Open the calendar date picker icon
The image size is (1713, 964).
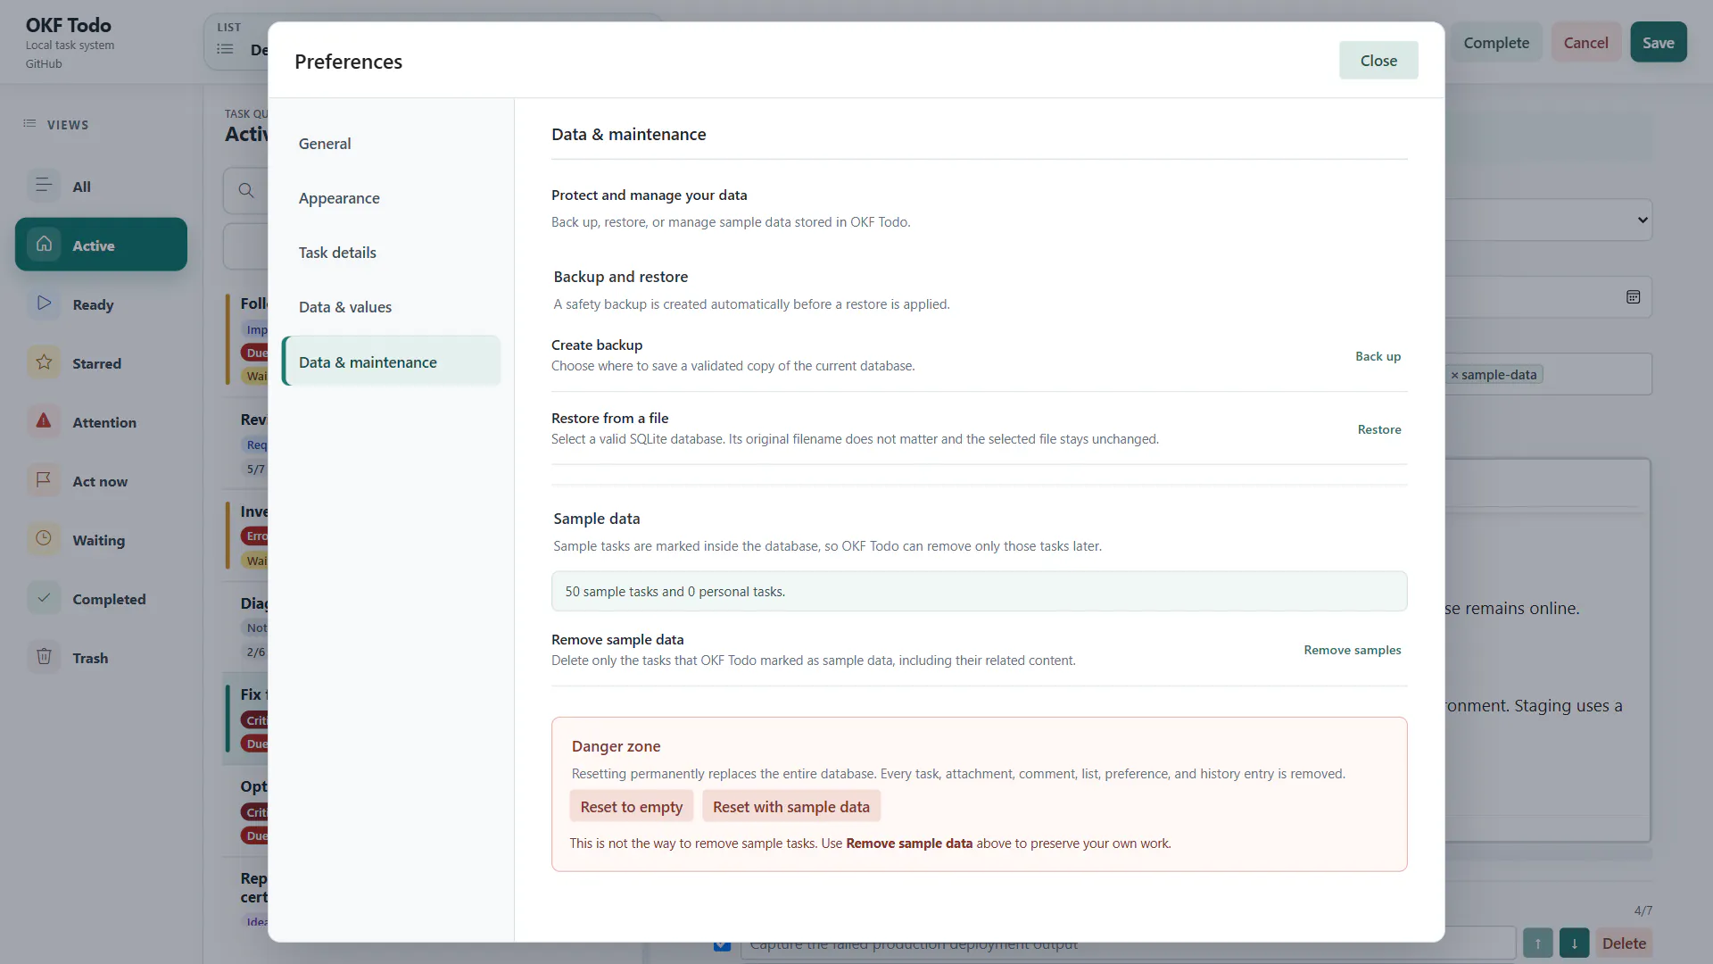(x=1633, y=297)
